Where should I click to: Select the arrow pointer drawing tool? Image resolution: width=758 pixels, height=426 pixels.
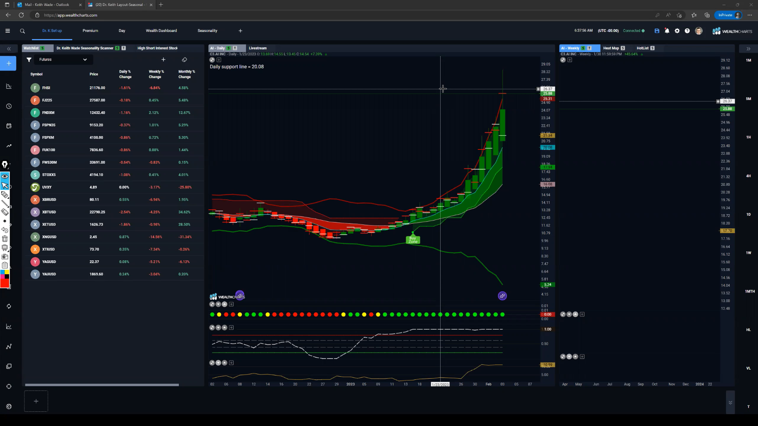[x=5, y=185]
